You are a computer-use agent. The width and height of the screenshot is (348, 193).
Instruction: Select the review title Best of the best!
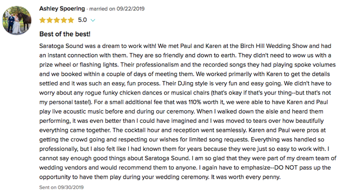click(x=65, y=34)
